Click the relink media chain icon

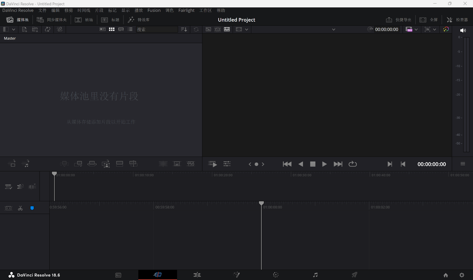tap(60, 29)
